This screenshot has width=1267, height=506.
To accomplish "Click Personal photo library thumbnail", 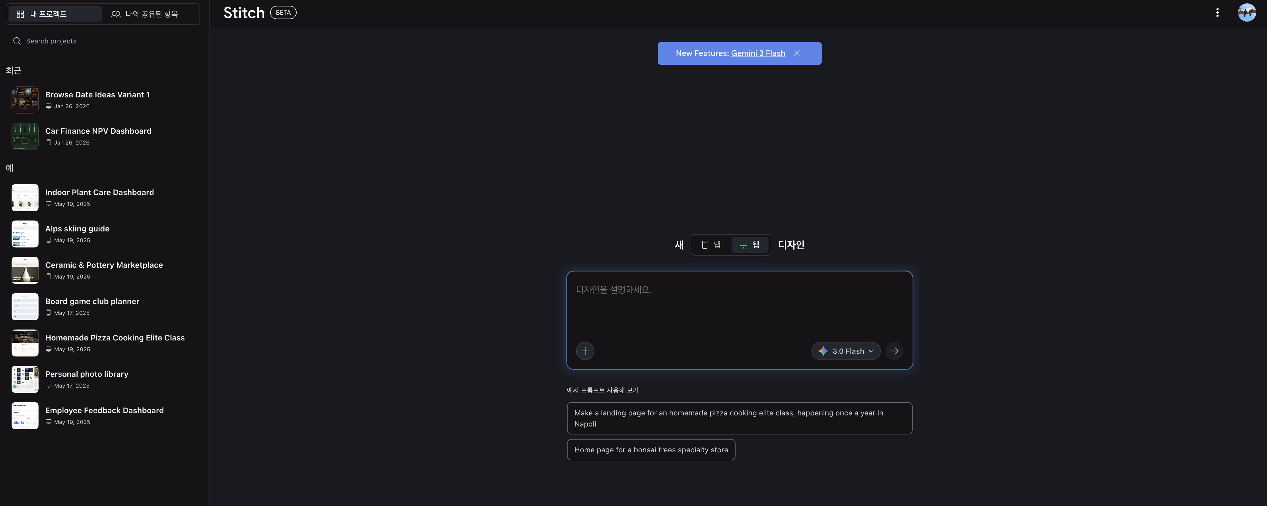I will click(x=25, y=379).
